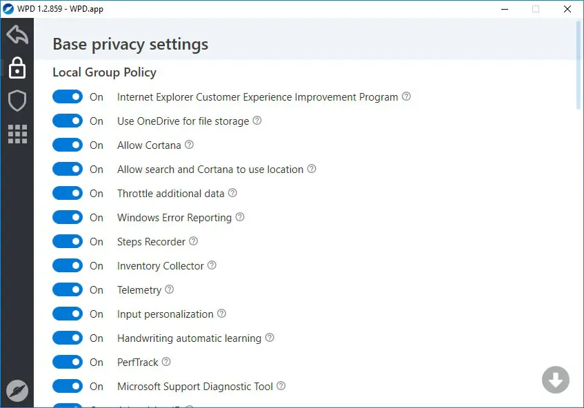Image resolution: width=584 pixels, height=408 pixels.
Task: Show help for Telemetry setting
Action: point(170,289)
